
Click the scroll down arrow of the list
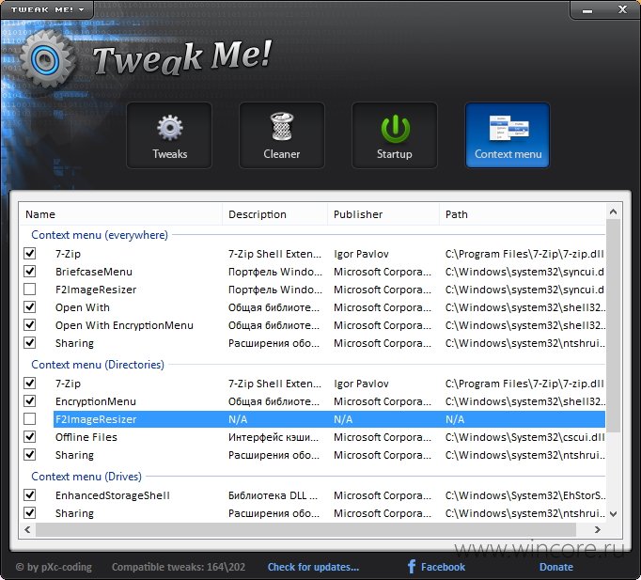click(x=613, y=514)
